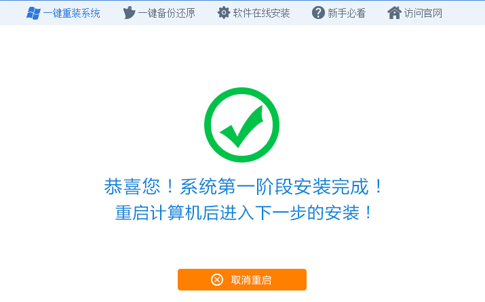Screen dimensions: 485x302
Task: Click the circled X icon in orange button
Action: [x=217, y=280]
